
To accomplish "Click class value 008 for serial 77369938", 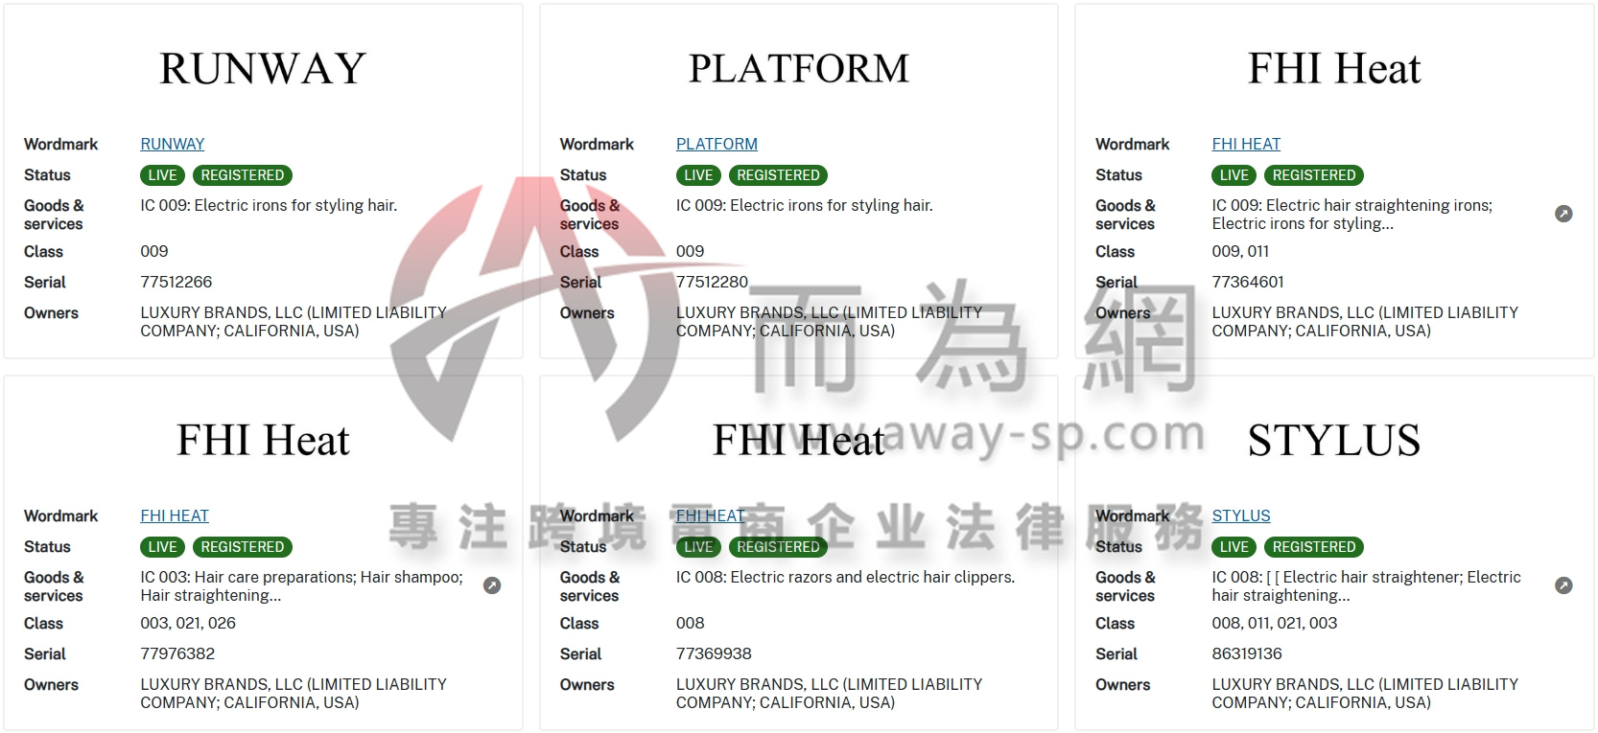I will point(690,623).
